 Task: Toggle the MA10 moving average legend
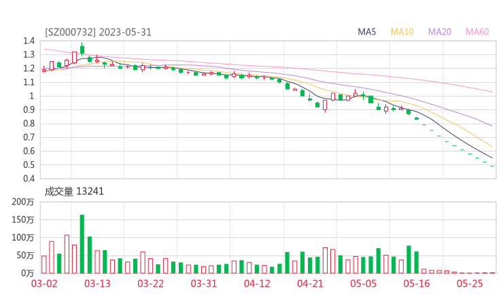click(402, 31)
